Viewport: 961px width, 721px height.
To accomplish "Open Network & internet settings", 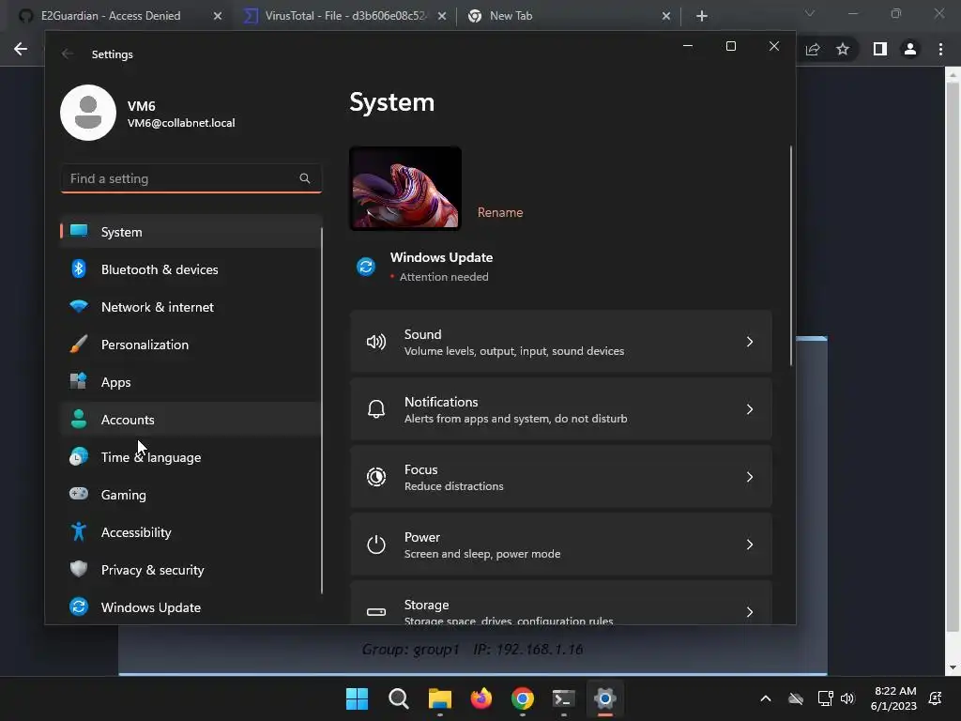I will pos(191,307).
